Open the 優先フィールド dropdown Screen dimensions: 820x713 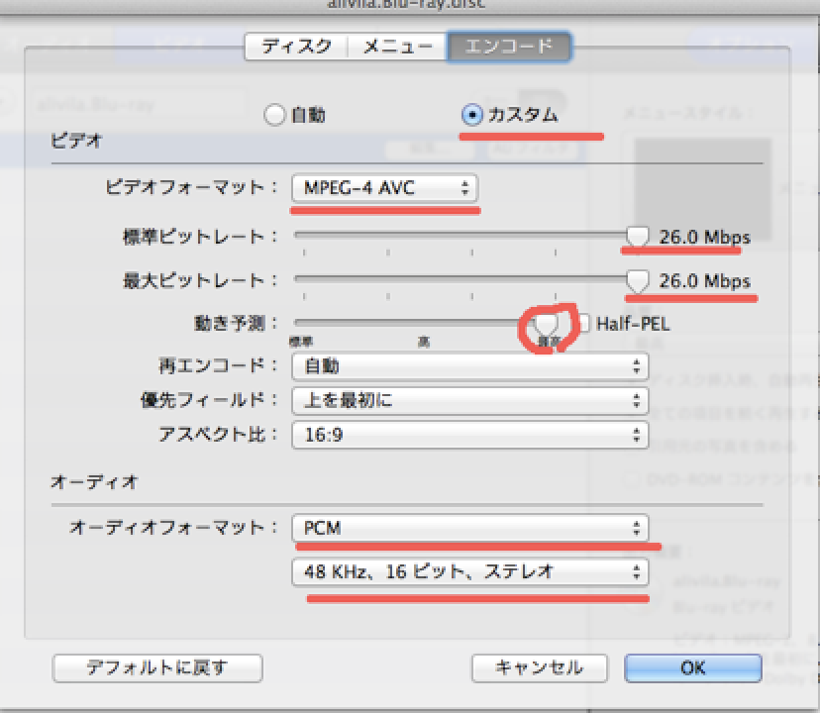(x=469, y=401)
